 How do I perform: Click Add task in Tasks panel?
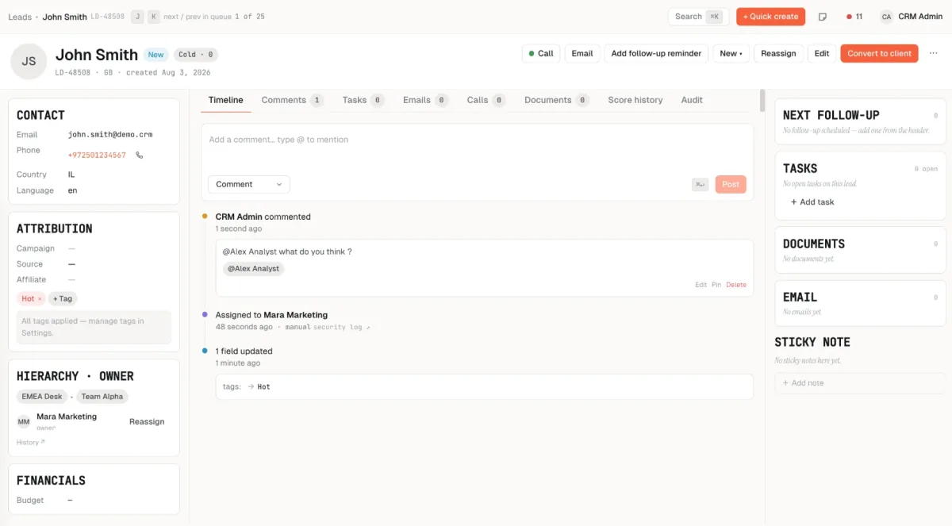812,202
